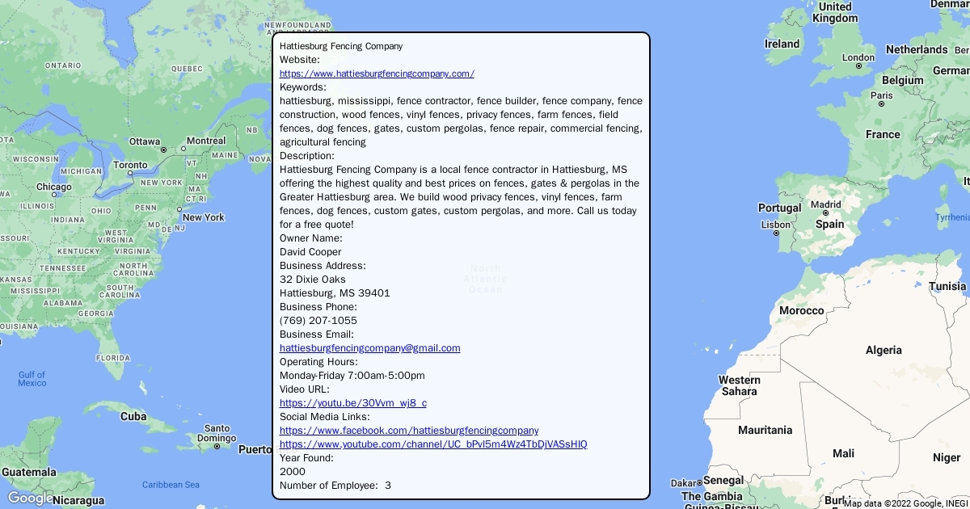Image resolution: width=970 pixels, height=509 pixels.
Task: Click the Quebec province label
Action: [187, 69]
